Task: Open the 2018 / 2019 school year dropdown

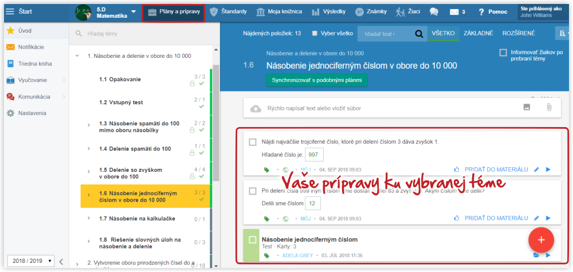Action: tap(31, 261)
